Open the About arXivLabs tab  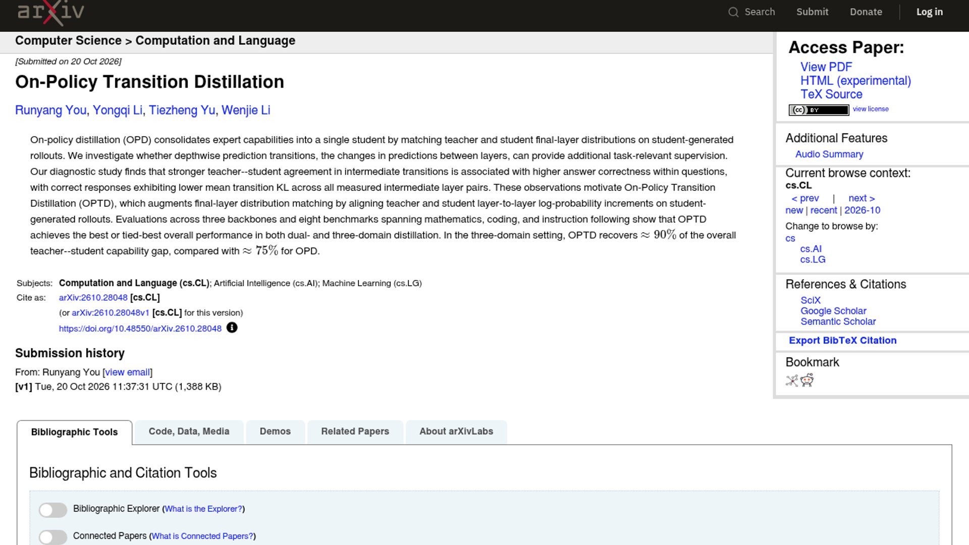[456, 431]
